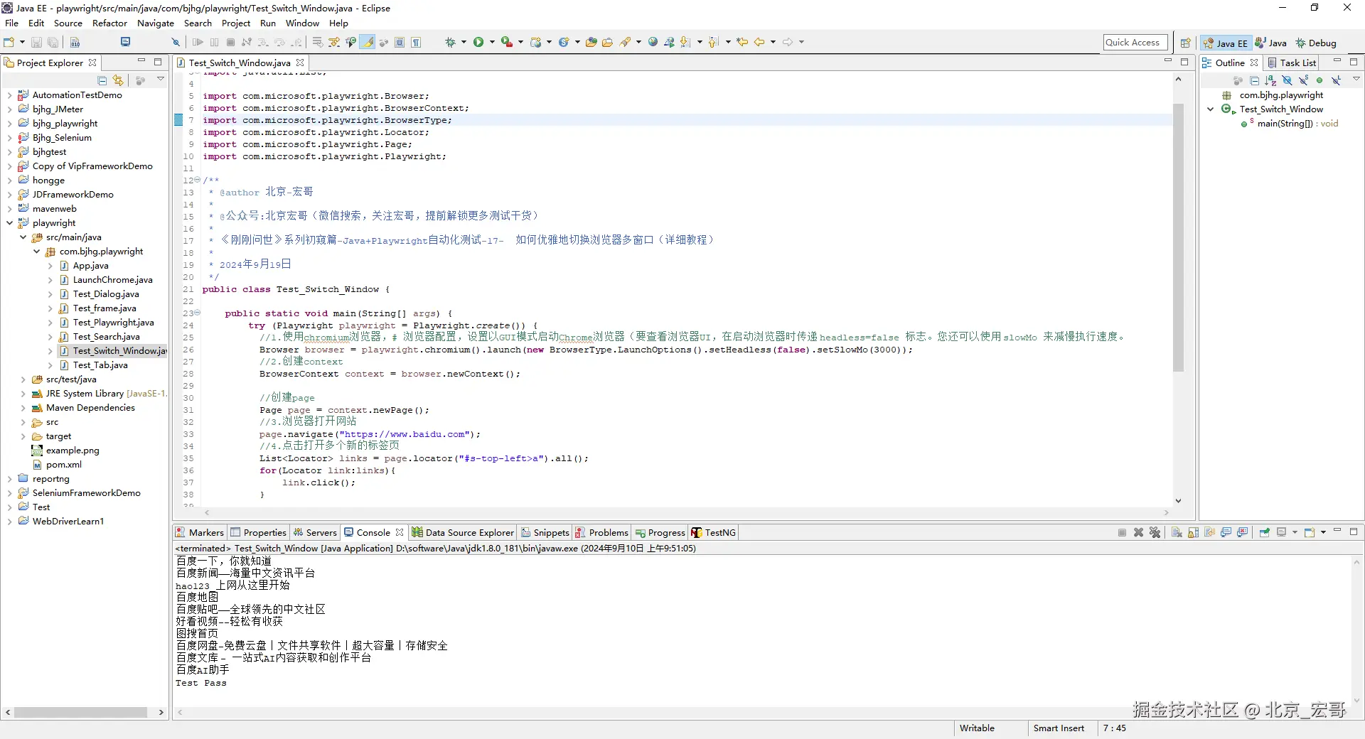Click the Quick Access search field
This screenshot has width=1365, height=739.
[1135, 42]
